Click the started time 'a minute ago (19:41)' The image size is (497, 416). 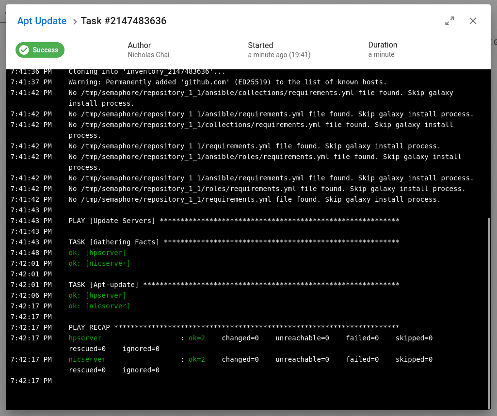click(x=279, y=55)
